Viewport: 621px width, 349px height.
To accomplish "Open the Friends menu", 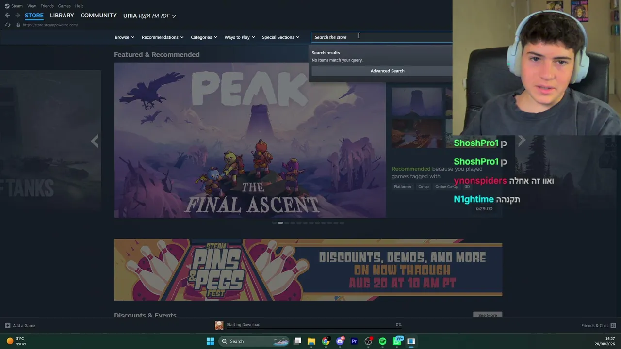I will coord(47,6).
